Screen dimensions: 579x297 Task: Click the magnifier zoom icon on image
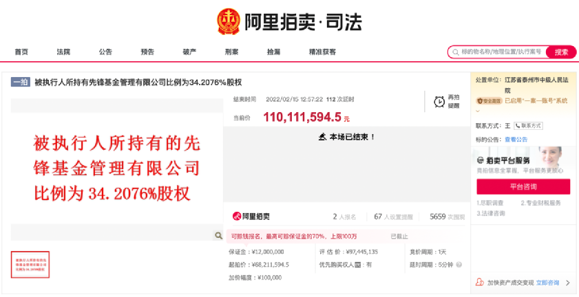pyautogui.click(x=218, y=235)
